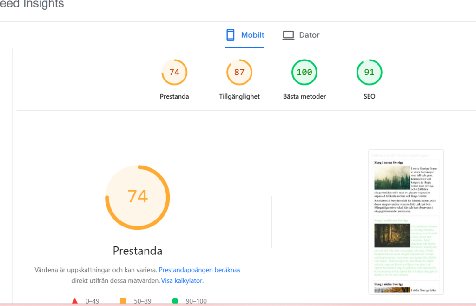Click the Prestanda label under the small gauge
Viewport: 476px width, 306px height.
[x=174, y=97]
